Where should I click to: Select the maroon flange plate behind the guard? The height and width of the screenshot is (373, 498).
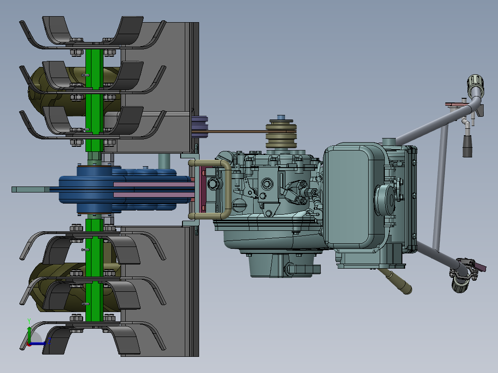tap(203, 190)
